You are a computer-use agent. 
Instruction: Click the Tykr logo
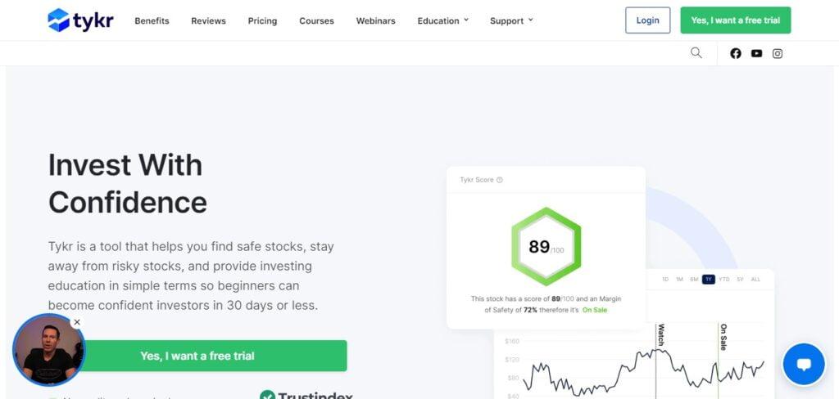[x=80, y=20]
